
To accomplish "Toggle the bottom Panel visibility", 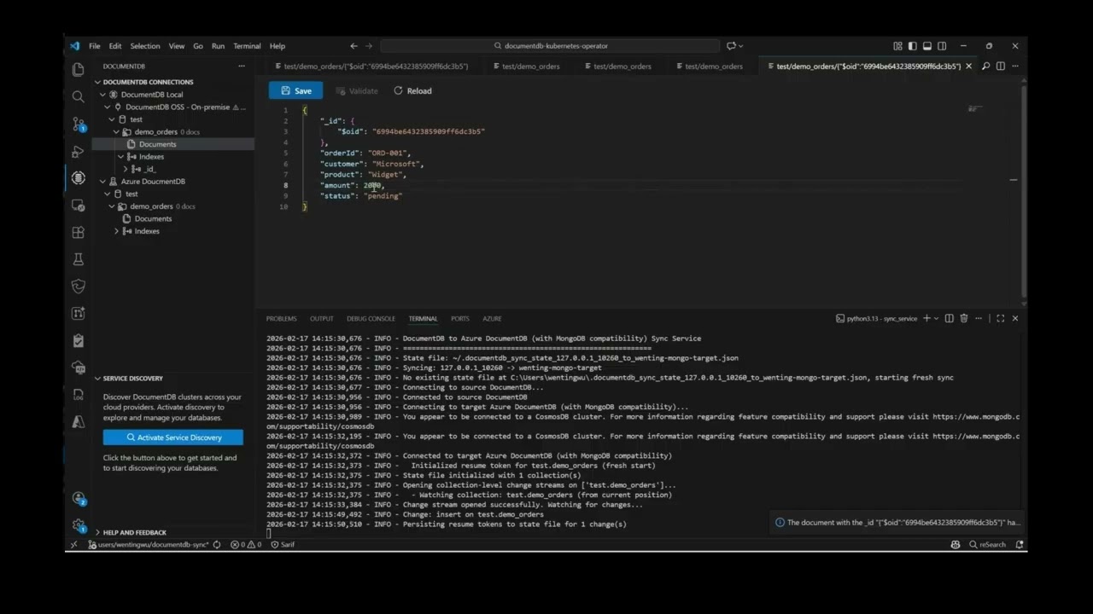I will pyautogui.click(x=927, y=46).
